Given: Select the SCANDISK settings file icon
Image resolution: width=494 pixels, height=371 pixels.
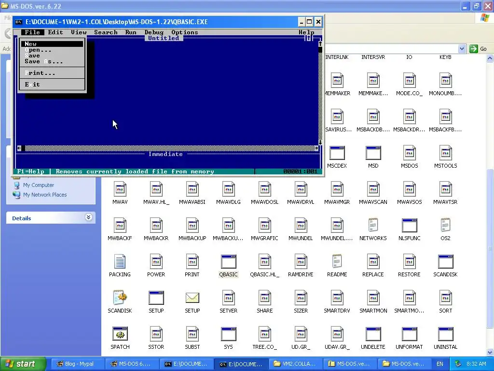Looking at the screenshot, I should coord(120,298).
